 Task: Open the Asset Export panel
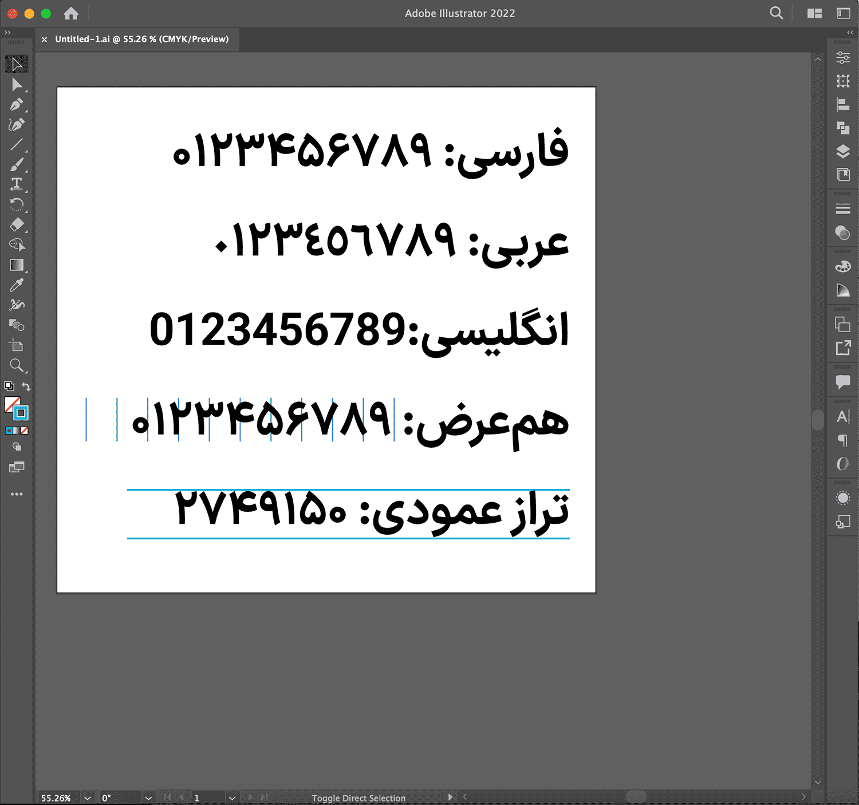coord(843,348)
